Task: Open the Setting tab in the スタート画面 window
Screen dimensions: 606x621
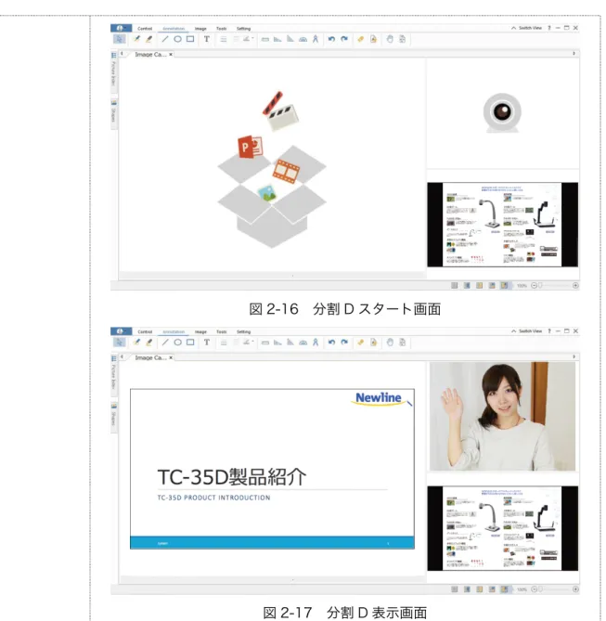Action: click(x=243, y=29)
